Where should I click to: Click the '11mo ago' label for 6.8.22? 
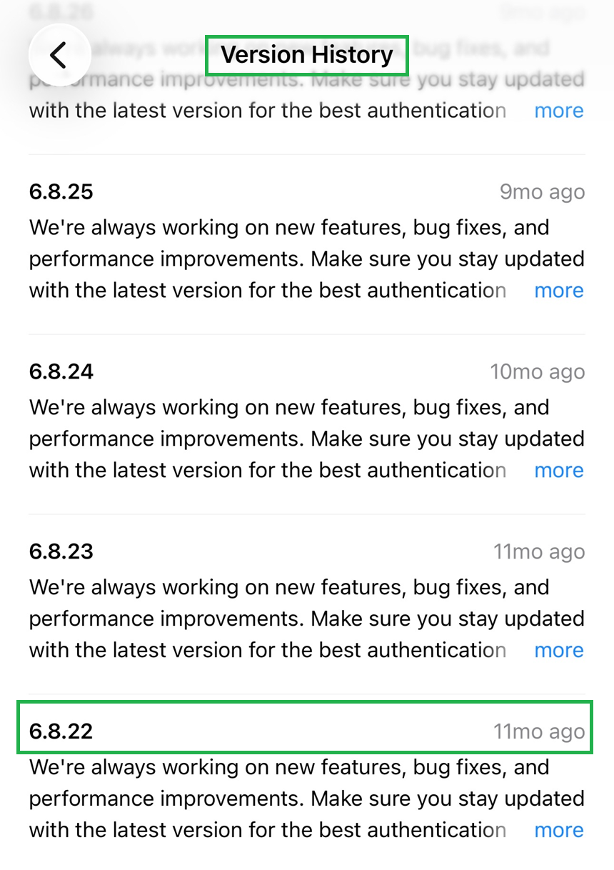(539, 732)
